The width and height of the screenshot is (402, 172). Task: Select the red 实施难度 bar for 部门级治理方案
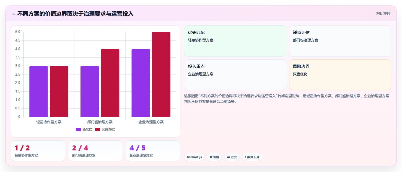[110, 83]
